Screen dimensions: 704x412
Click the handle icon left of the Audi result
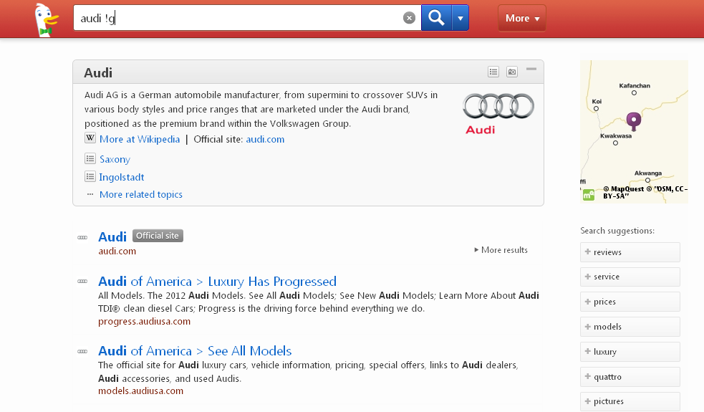click(82, 237)
